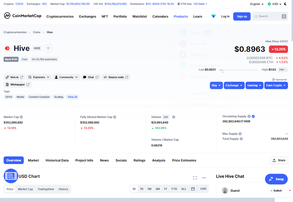Click the Coins breadcrumb link
Viewport: 293px width, 202px height.
click(x=37, y=32)
